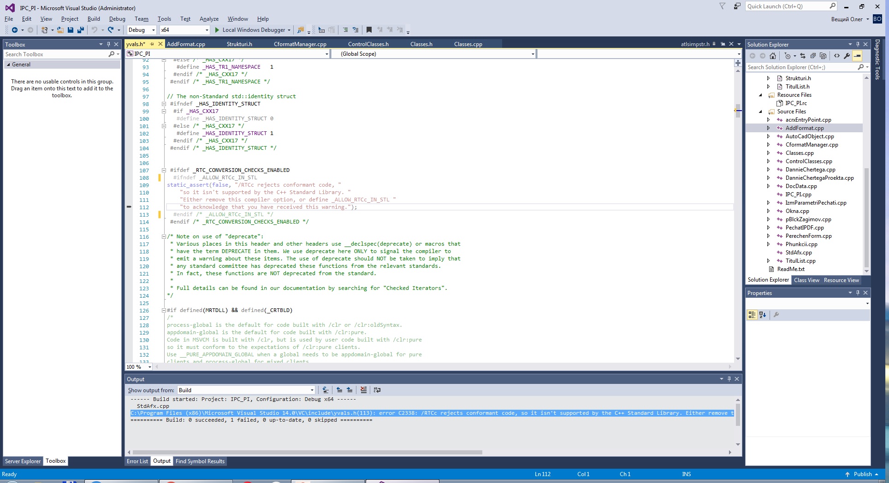Toggle auto-hide pin on Toolbox panel
The width and height of the screenshot is (889, 483).
pos(108,44)
